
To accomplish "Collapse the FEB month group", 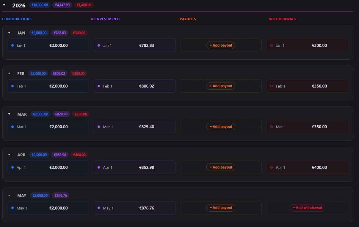I will pyautogui.click(x=9, y=73).
